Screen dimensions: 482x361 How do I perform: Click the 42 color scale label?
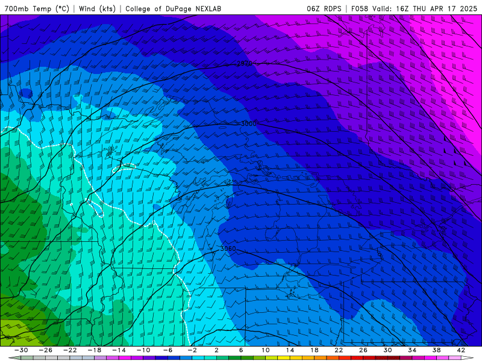pyautogui.click(x=461, y=350)
